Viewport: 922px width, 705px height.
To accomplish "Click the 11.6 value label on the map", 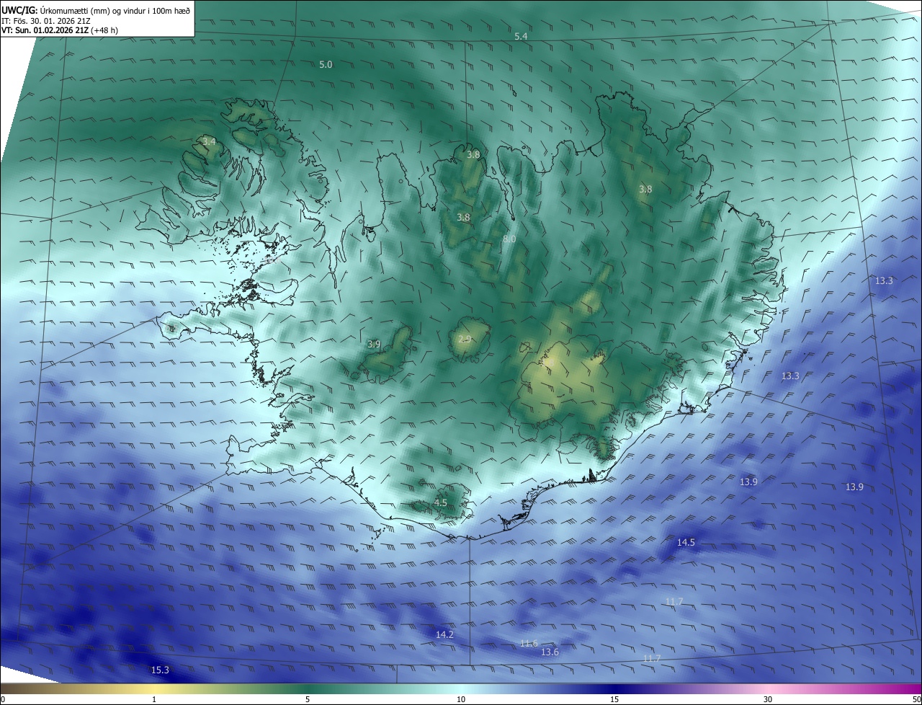I will pyautogui.click(x=529, y=643).
